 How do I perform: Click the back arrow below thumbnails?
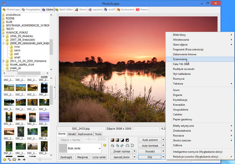pos(19,160)
